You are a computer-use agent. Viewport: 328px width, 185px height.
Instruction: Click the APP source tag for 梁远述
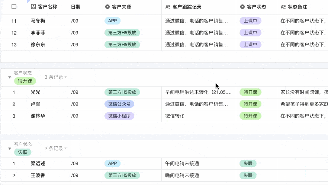(112, 163)
